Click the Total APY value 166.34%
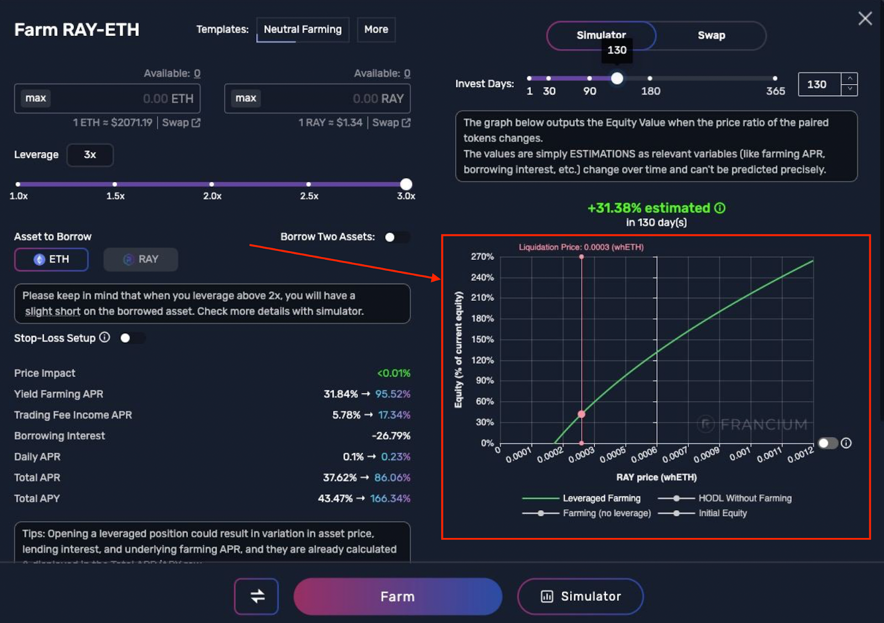 pyautogui.click(x=390, y=499)
